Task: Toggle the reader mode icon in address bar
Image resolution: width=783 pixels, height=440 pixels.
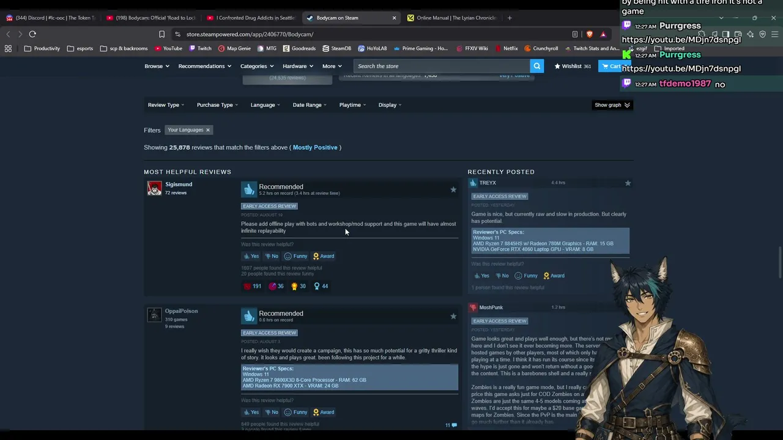Action: coord(575,34)
